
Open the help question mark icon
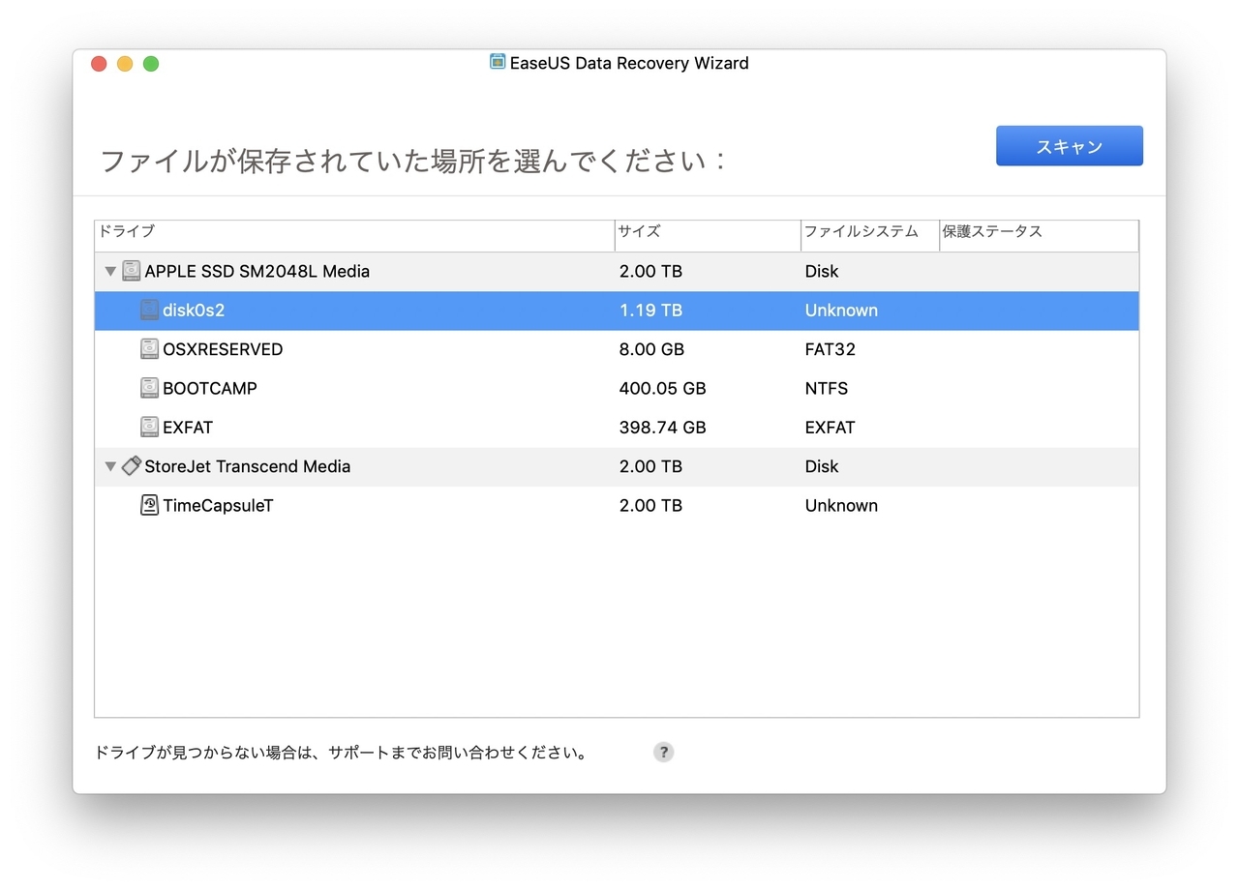pyautogui.click(x=663, y=752)
